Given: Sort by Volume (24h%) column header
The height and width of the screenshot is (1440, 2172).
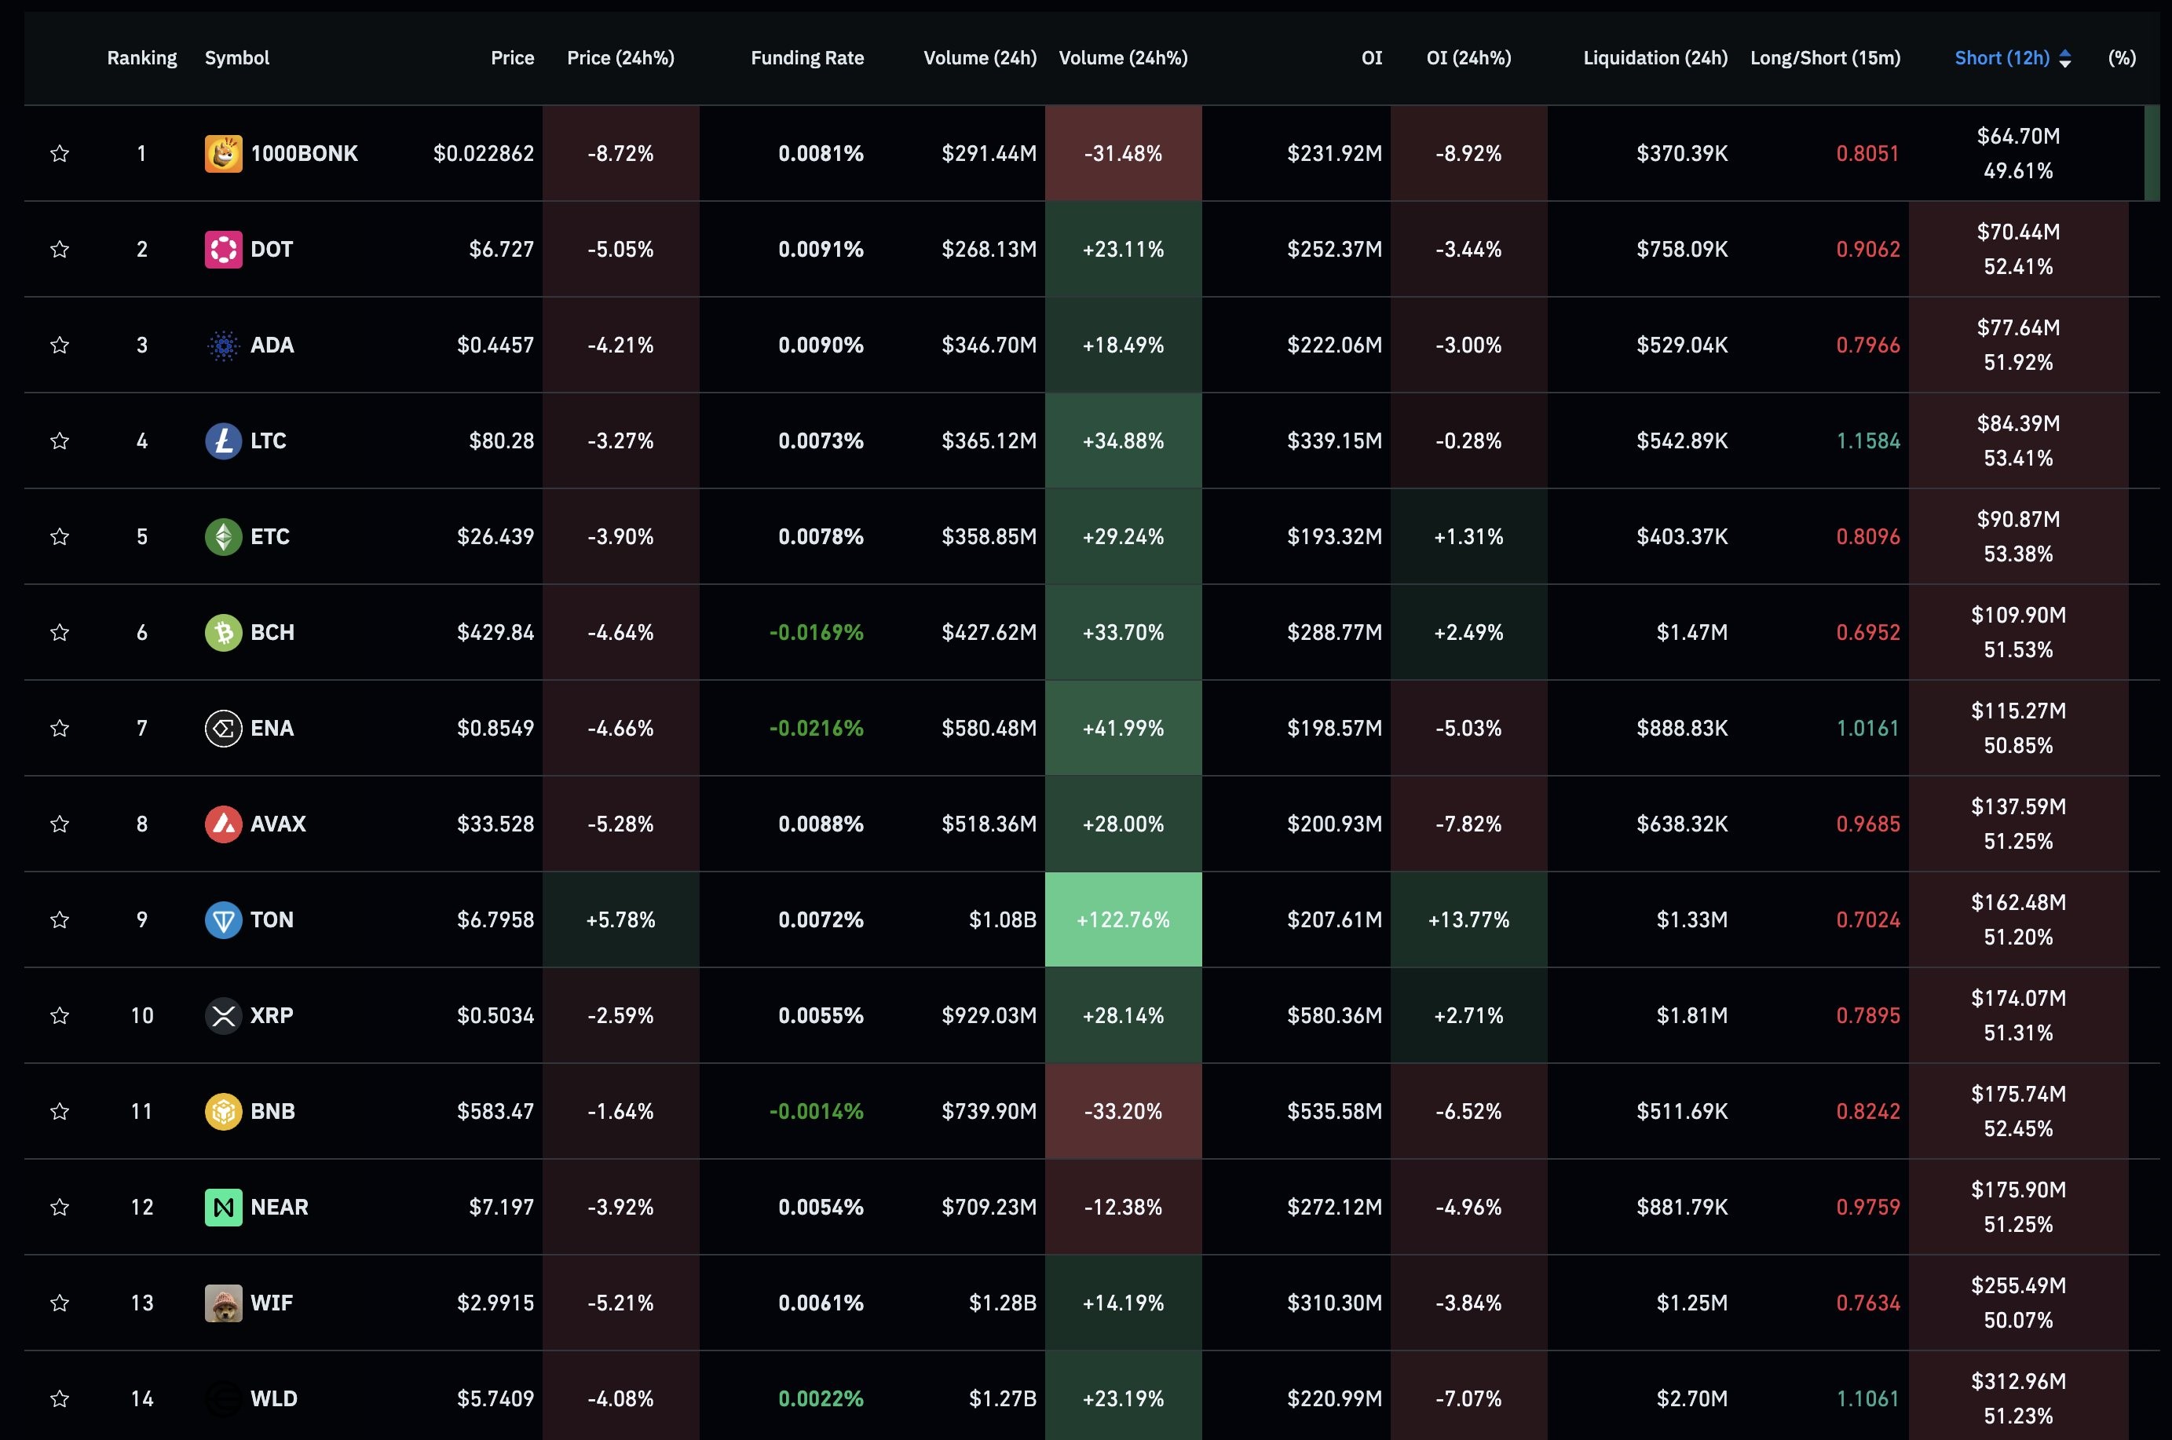Looking at the screenshot, I should [x=1123, y=58].
